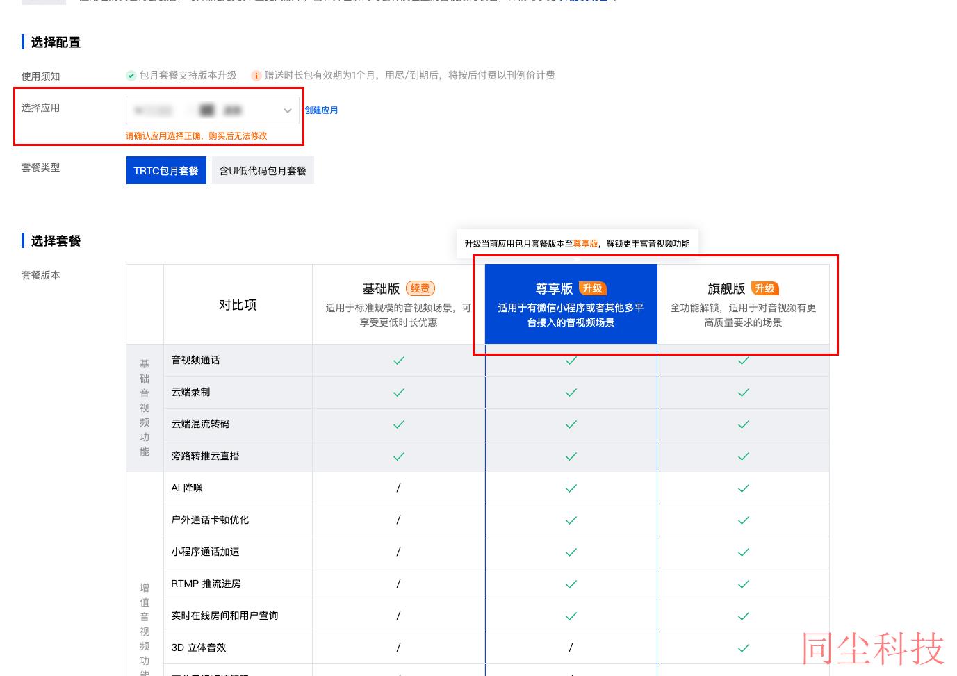This screenshot has height=676, width=957.
Task: Open the 选择应用 application dropdown
Action: pos(212,110)
